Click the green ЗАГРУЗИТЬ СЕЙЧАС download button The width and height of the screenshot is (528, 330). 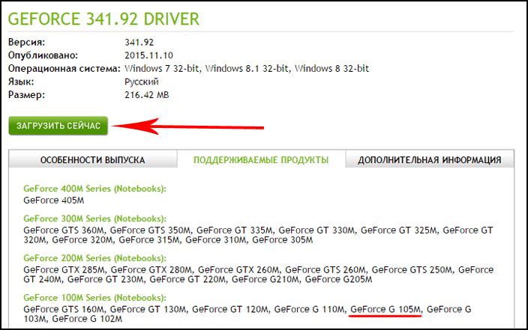click(x=58, y=126)
